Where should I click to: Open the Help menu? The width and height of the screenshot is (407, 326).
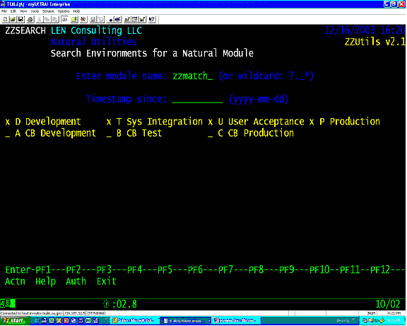point(76,11)
